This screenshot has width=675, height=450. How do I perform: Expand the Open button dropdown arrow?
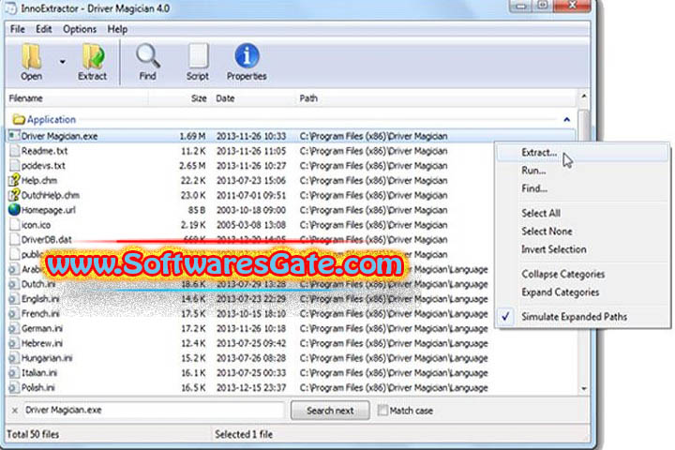coord(63,62)
